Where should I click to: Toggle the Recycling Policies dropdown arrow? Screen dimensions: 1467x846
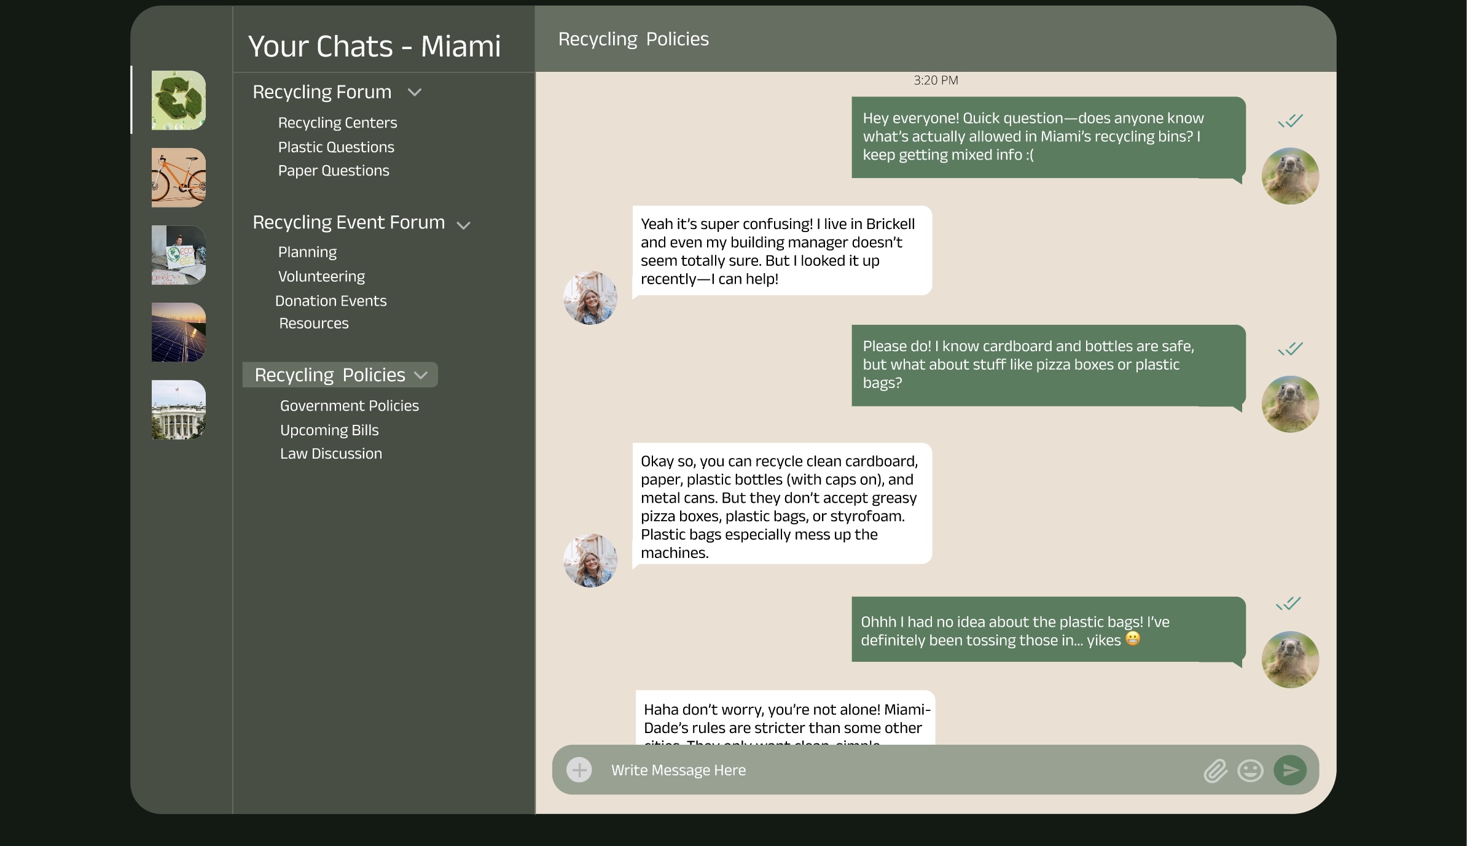421,375
